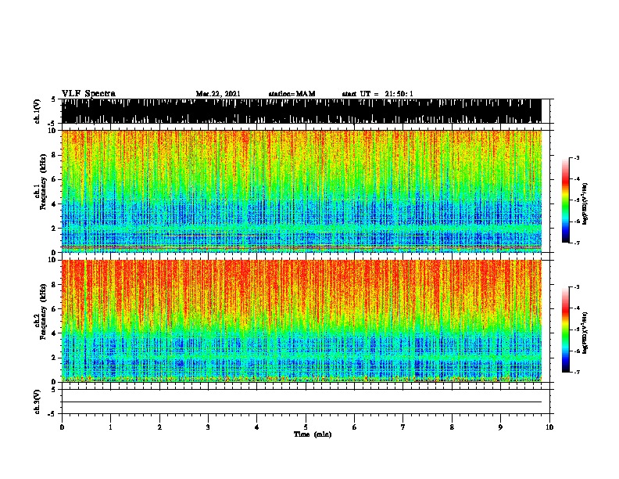Viewport: 619px width, 479px height.
Task: Click the ch.2 spectrogram color scale bar
Action: click(x=565, y=330)
